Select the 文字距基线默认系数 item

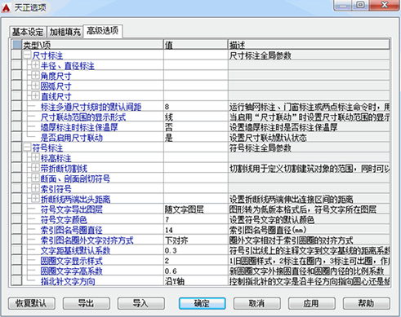[75, 250]
